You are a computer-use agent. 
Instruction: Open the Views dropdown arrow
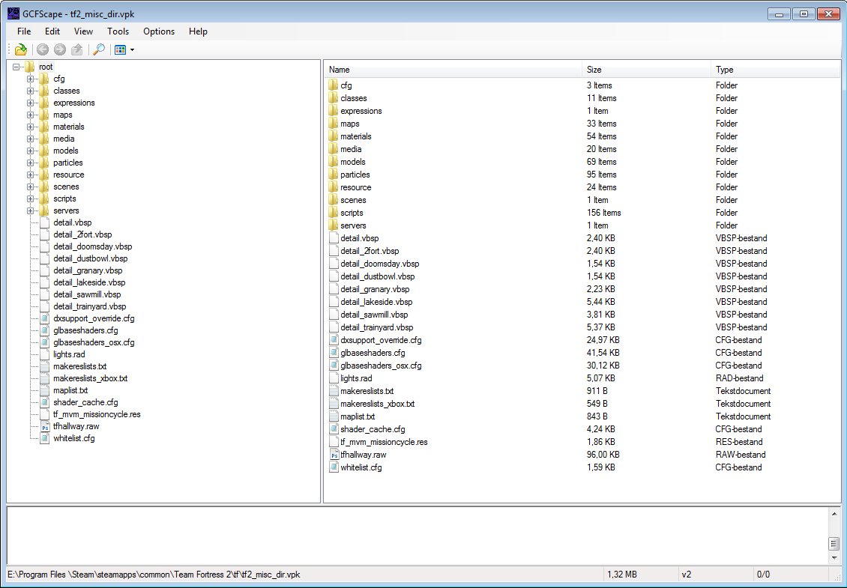(x=133, y=50)
